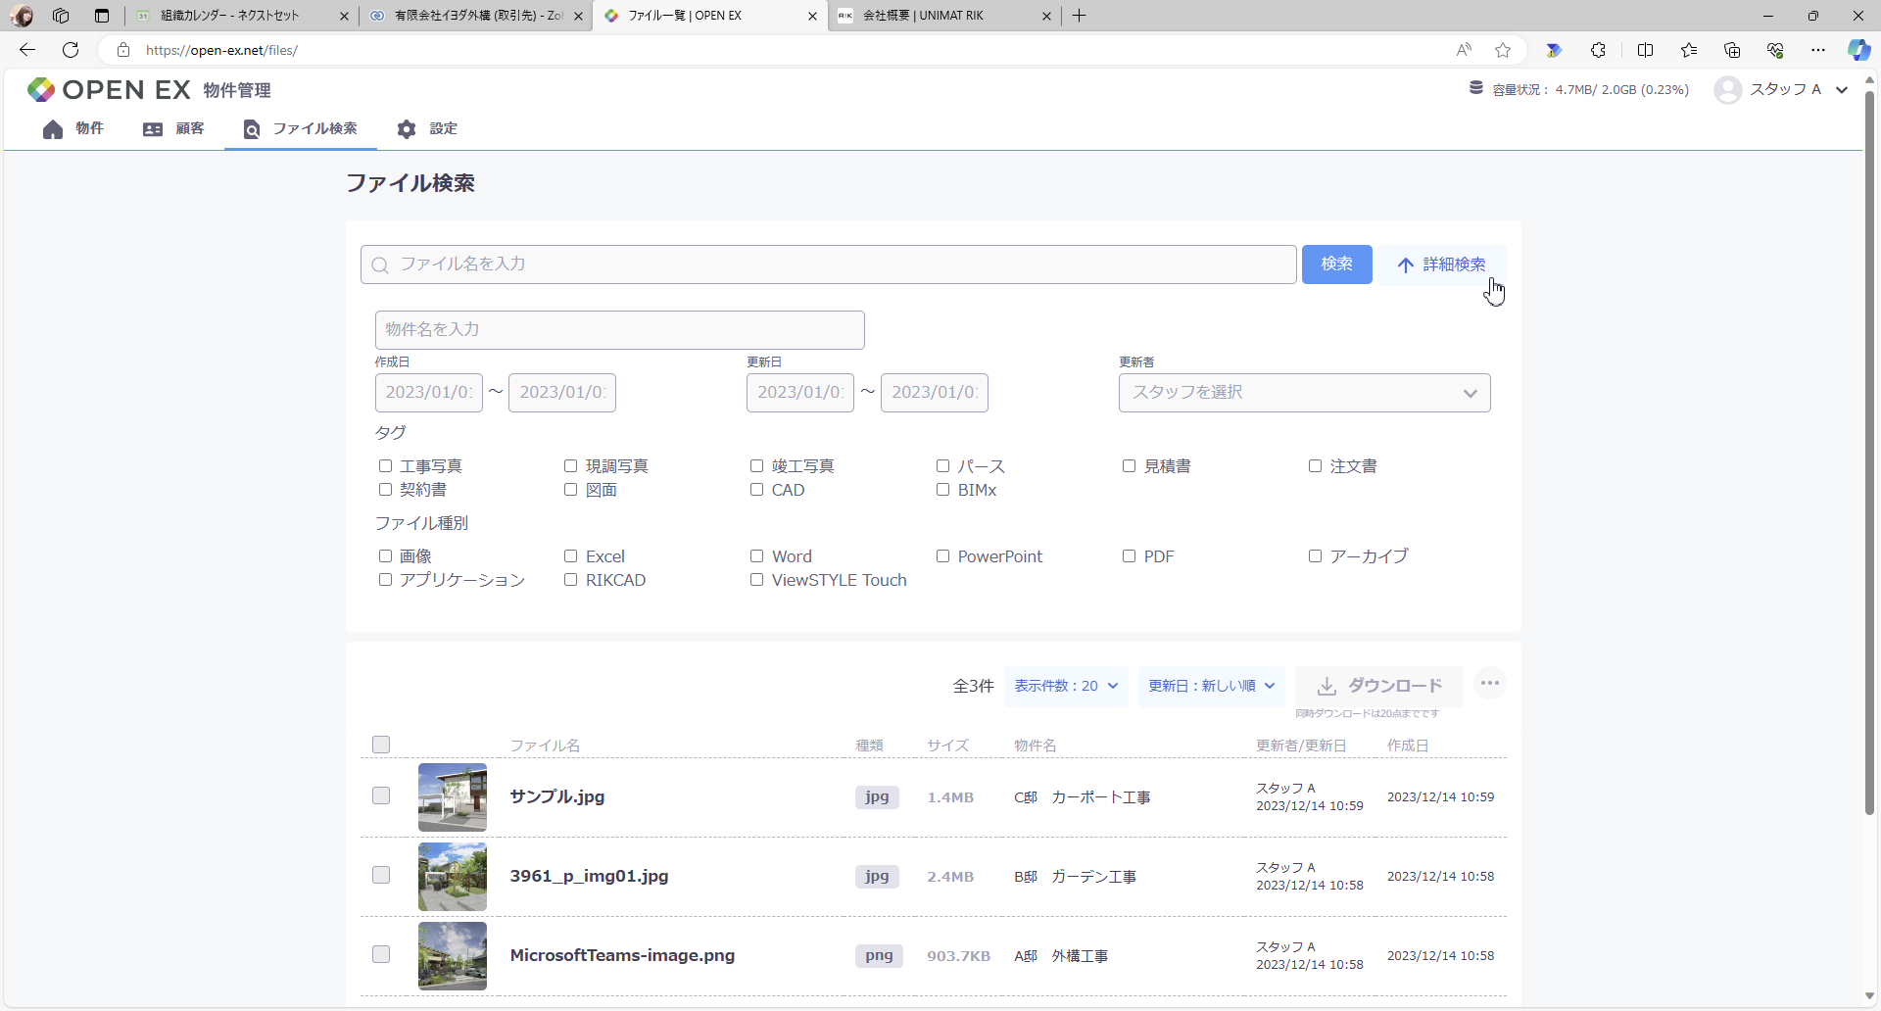Image resolution: width=1881 pixels, height=1011 pixels.
Task: Open the 3961_p_img01.jpg file name
Action: pyautogui.click(x=589, y=876)
